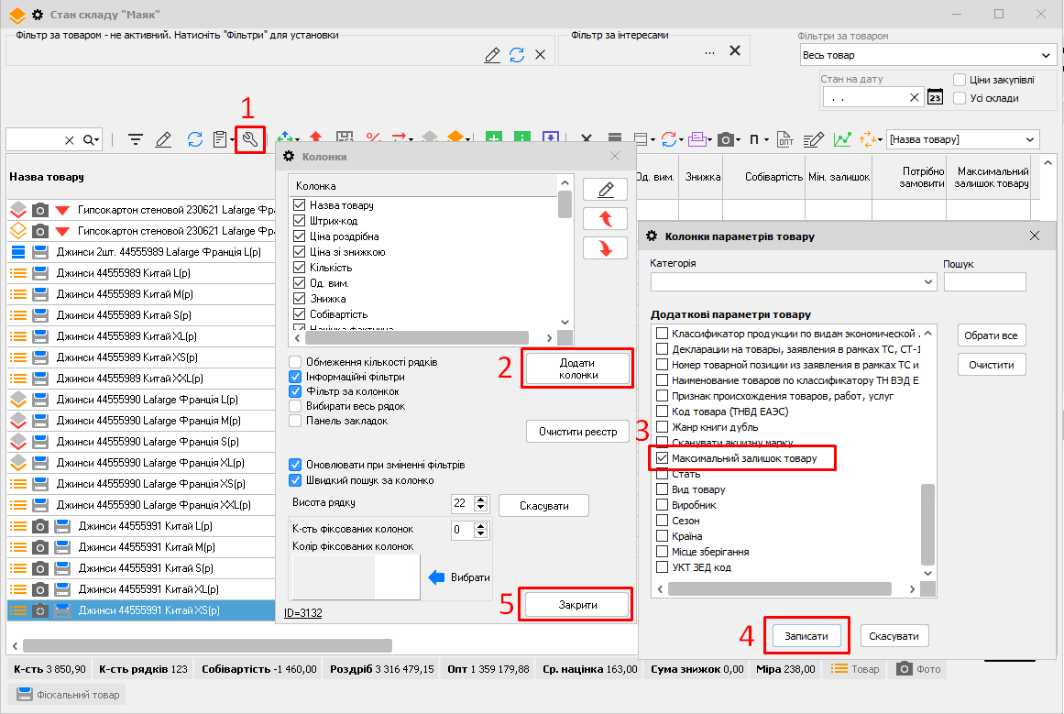Enable the Вибирати весь рядок checkbox
The height and width of the screenshot is (714, 1064).
click(295, 406)
